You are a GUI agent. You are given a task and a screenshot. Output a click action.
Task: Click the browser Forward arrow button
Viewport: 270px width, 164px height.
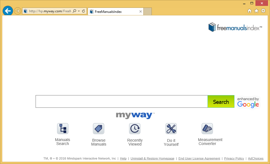(17, 11)
